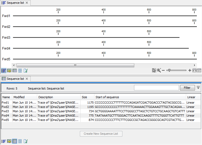Sort table by Name column header
This screenshot has width=202, height=145.
point(6,97)
